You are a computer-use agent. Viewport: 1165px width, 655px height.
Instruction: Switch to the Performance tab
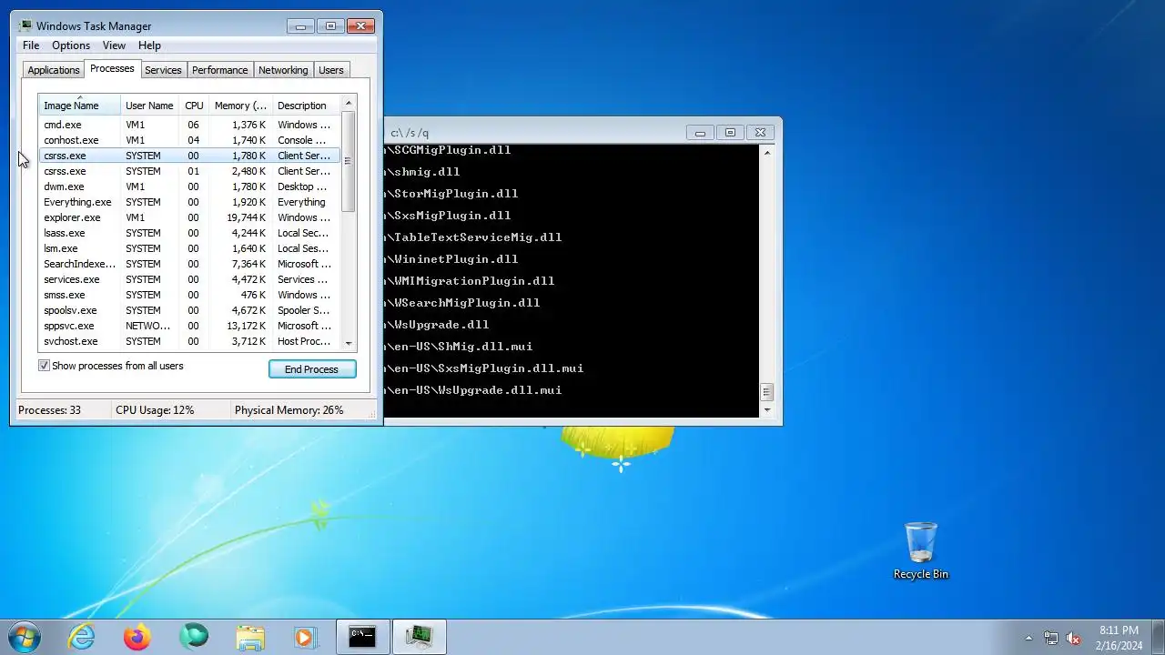[x=219, y=70]
